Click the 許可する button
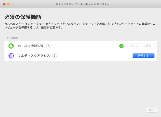The width and height of the screenshot is (161, 117). [x=143, y=56]
